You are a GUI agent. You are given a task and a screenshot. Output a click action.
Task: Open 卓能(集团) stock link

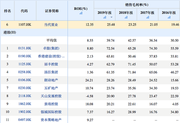(51, 48)
